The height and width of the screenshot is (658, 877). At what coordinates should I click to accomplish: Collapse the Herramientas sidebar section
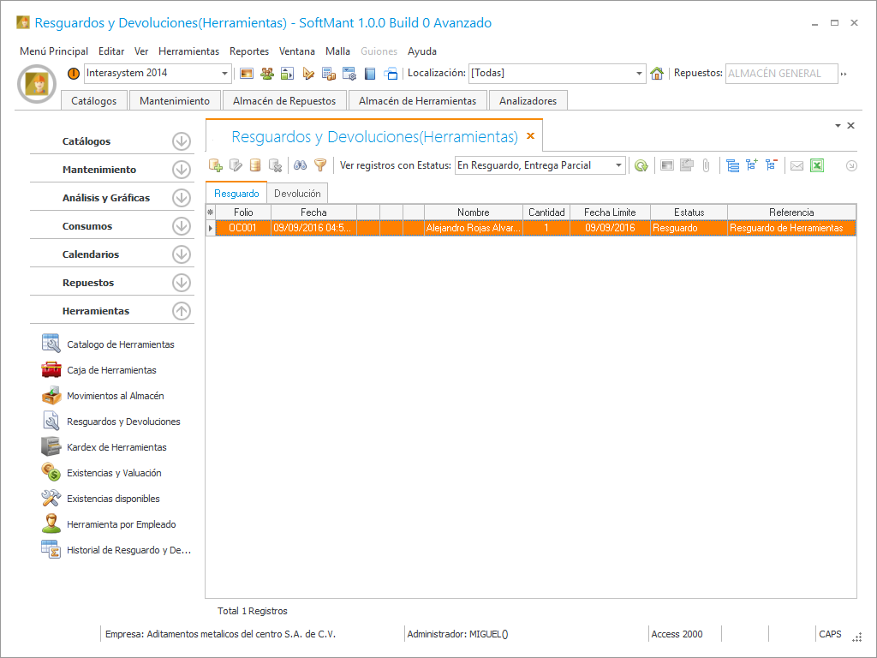[x=181, y=311]
